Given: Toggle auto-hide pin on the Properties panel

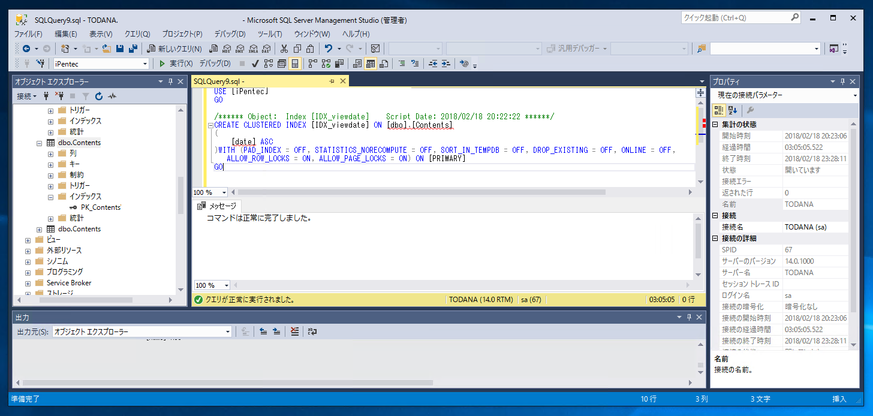Looking at the screenshot, I should 844,81.
